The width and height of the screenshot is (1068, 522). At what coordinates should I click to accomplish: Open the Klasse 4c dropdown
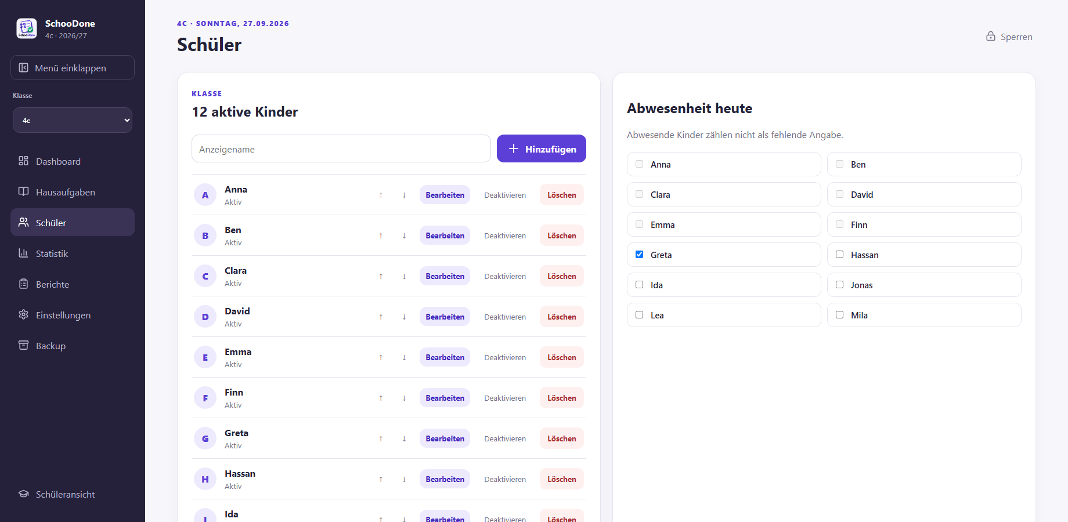coord(73,120)
